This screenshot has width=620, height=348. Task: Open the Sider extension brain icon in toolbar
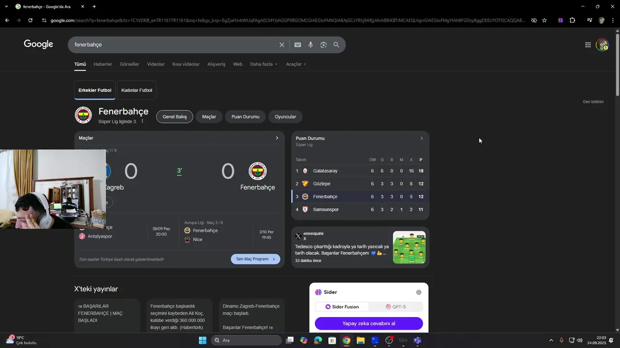click(x=560, y=20)
